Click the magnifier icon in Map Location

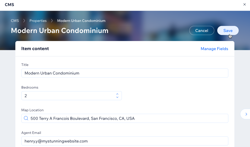pos(26,118)
